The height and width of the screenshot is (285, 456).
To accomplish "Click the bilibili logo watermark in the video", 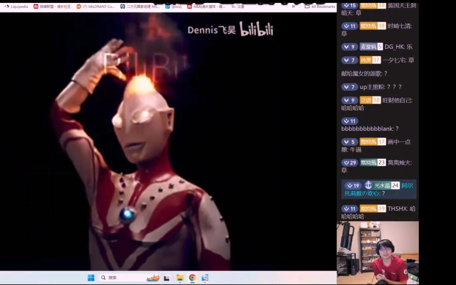I will (256, 29).
